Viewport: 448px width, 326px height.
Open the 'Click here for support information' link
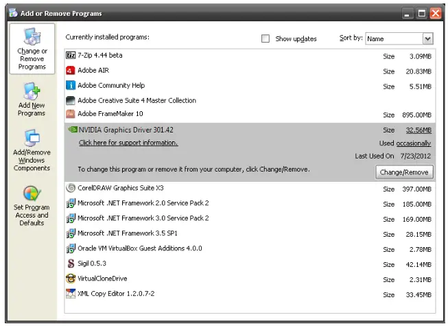128,143
